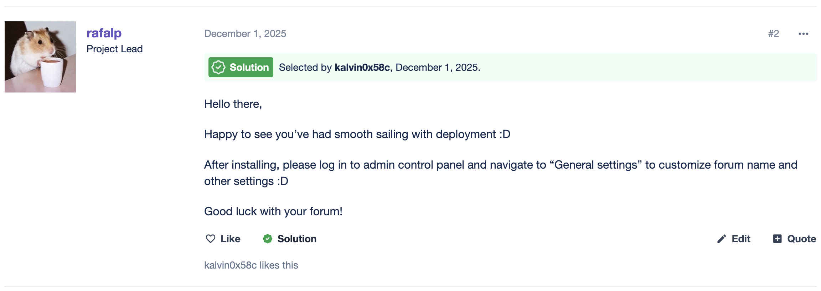Open the rafalp username profile link
This screenshot has width=821, height=291.
(x=104, y=33)
